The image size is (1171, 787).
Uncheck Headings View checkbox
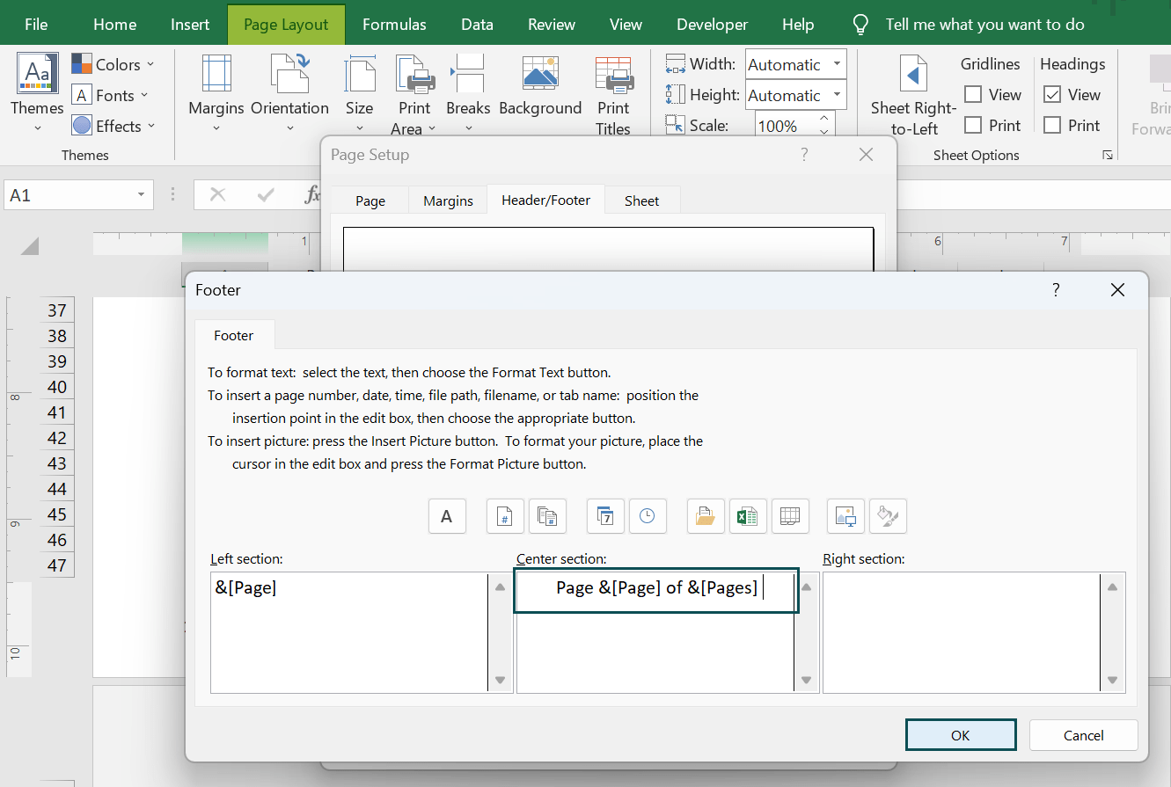point(1052,95)
